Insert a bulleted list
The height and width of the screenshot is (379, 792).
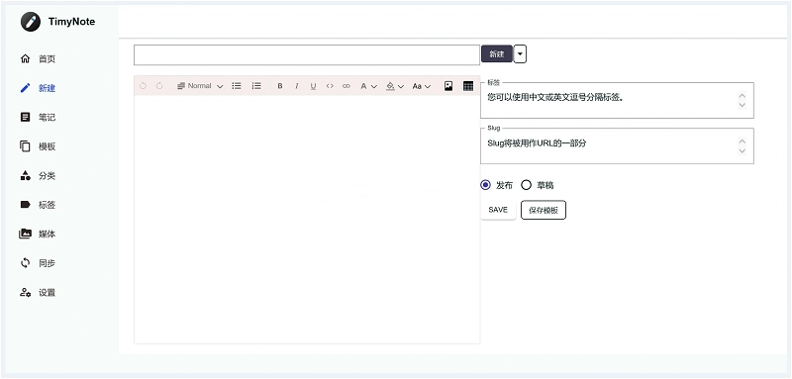(237, 86)
